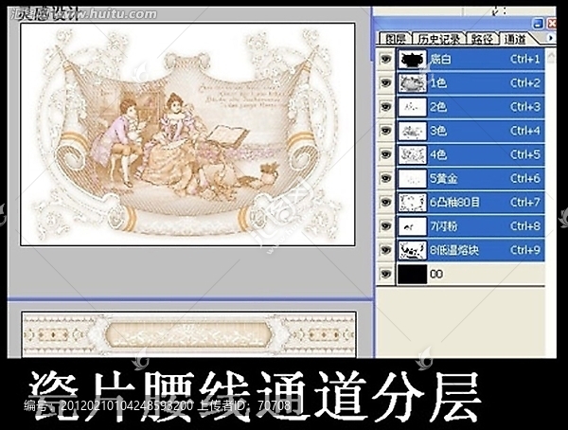
Task: Select the channel named 4色
Action: [x=438, y=154]
